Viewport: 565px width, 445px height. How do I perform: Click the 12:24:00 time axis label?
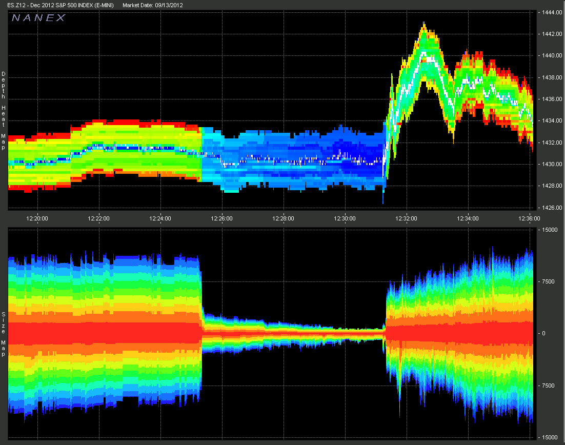click(160, 218)
